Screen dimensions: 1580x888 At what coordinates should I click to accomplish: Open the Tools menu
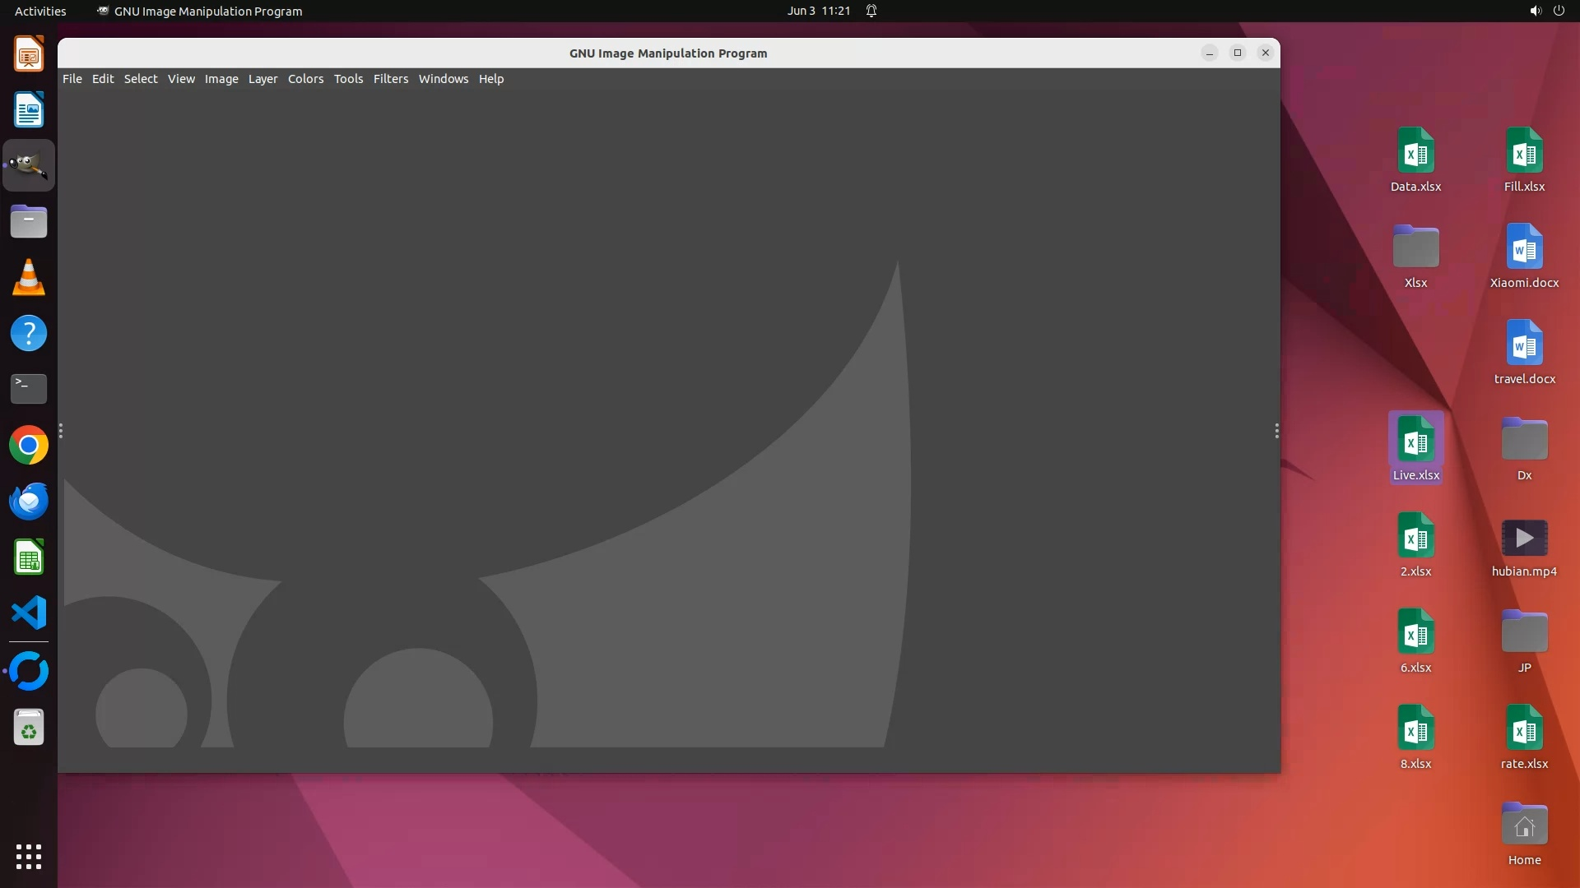tap(348, 79)
